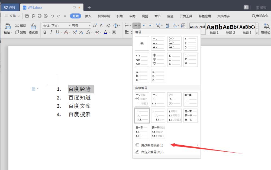
Task: Click the Format Painter icon
Action: coord(33,29)
